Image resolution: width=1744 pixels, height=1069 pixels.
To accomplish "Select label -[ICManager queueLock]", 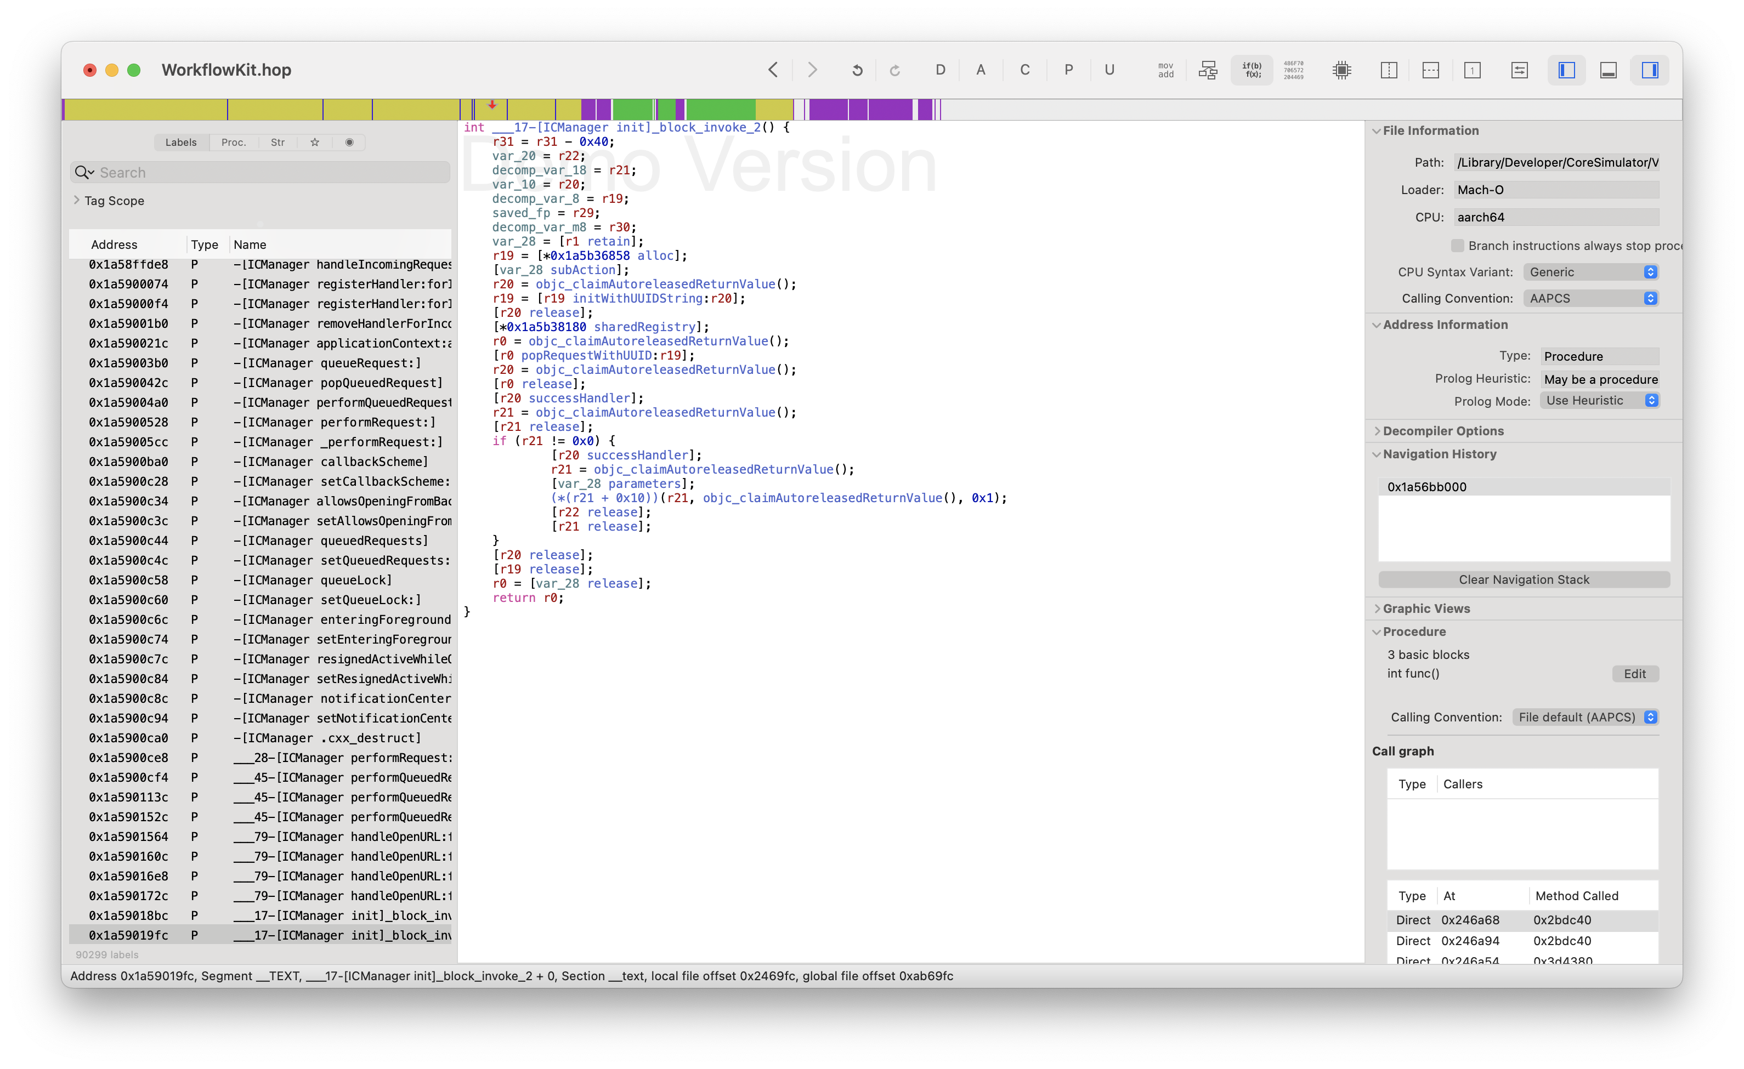I will pyautogui.click(x=260, y=579).
